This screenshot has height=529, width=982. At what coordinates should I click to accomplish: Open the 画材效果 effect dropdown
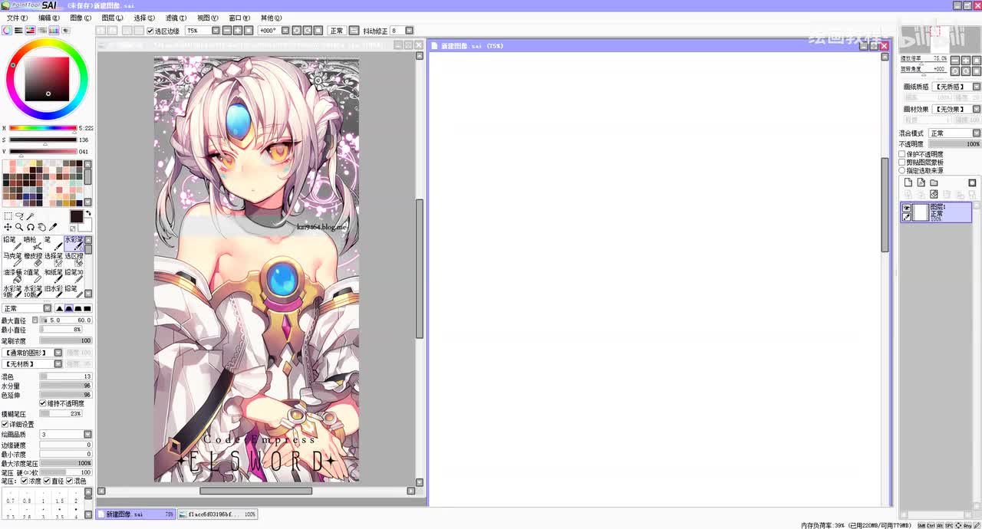[977, 109]
